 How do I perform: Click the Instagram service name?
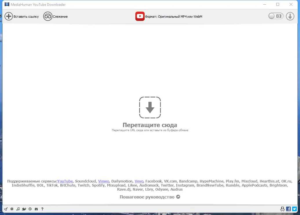pos(185,185)
